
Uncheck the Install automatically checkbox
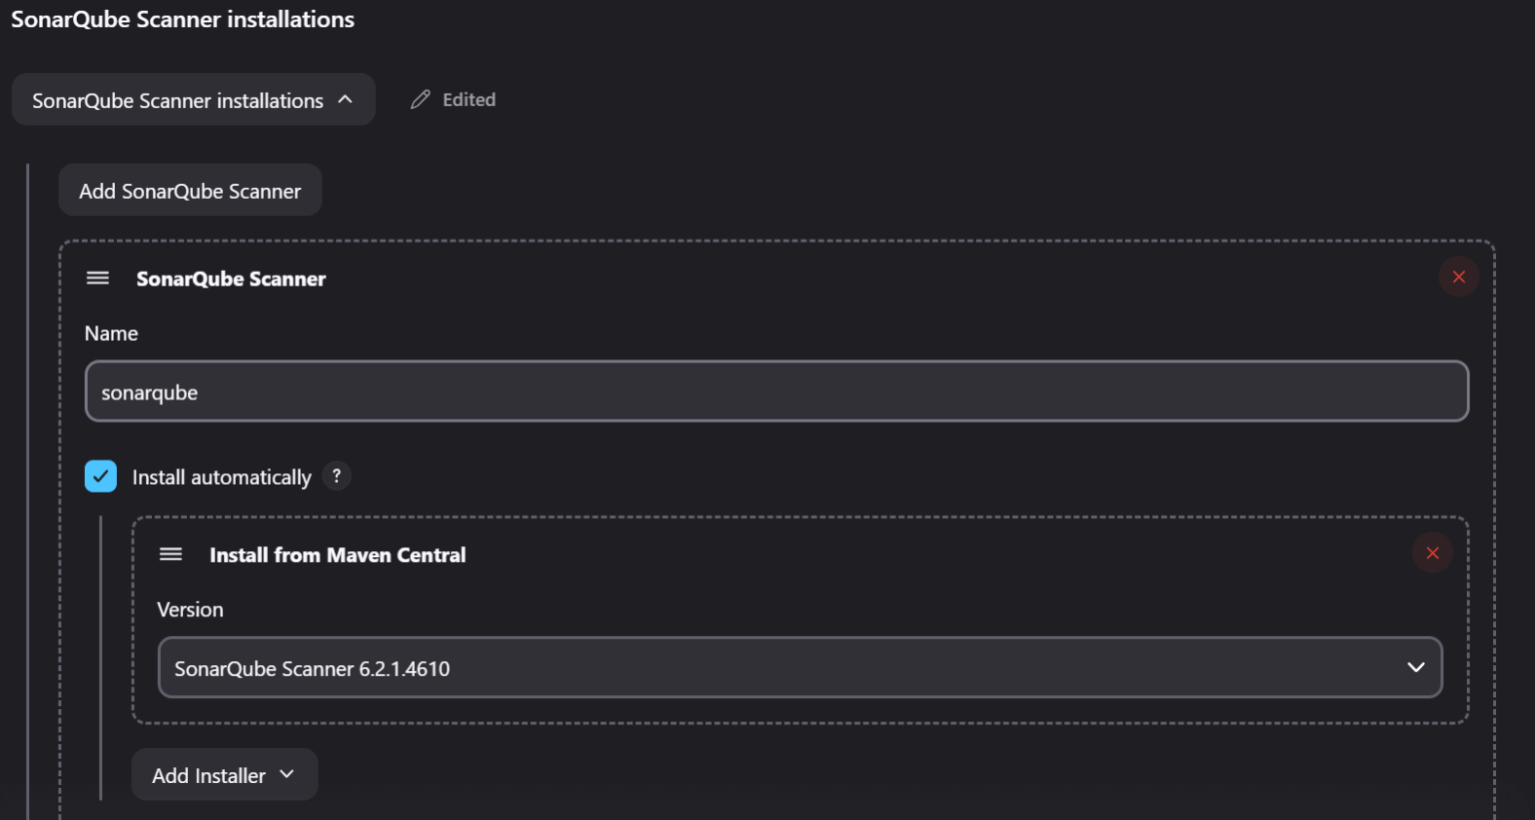[101, 476]
